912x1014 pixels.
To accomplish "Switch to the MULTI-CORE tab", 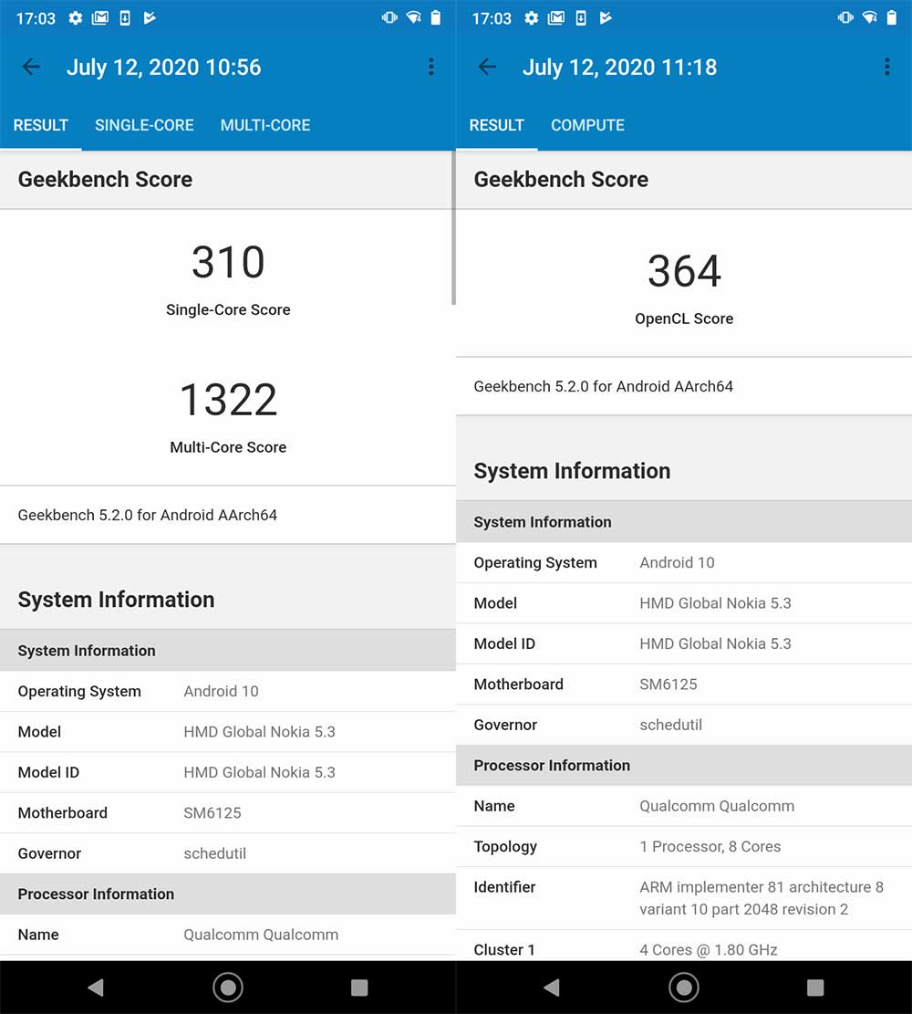I will (265, 125).
